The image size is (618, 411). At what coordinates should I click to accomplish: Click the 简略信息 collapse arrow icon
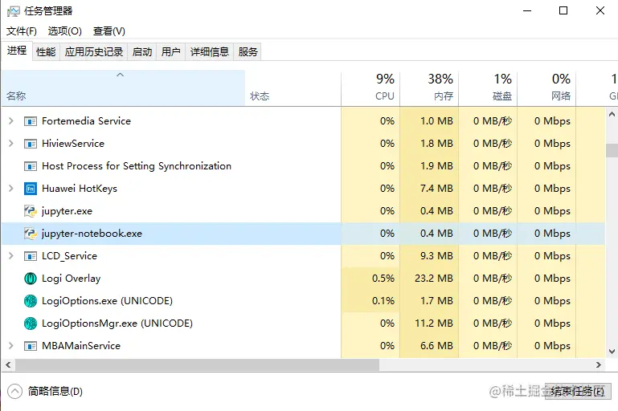click(x=14, y=391)
